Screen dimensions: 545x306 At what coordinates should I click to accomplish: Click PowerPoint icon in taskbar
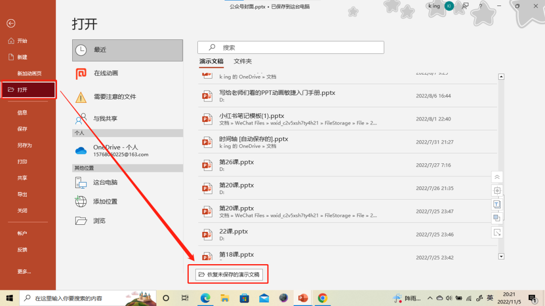303,298
